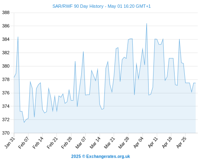The height and width of the screenshot is (163, 201).
Task: Select the Mar 21 x-axis date label
Action: pos(109,143)
